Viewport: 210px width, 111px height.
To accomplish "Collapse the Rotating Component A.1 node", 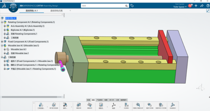I will pyautogui.click(x=2, y=22).
